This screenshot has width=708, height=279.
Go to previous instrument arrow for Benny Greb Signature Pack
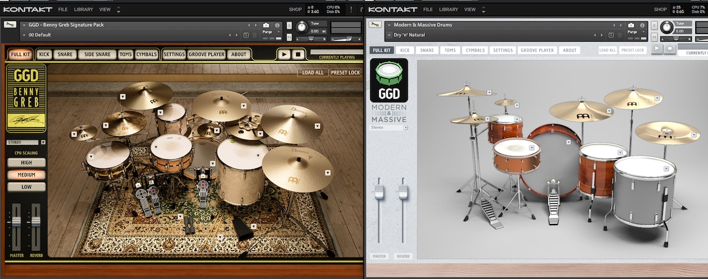(249, 25)
